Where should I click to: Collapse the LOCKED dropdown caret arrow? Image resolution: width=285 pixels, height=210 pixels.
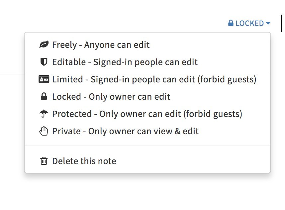268,23
